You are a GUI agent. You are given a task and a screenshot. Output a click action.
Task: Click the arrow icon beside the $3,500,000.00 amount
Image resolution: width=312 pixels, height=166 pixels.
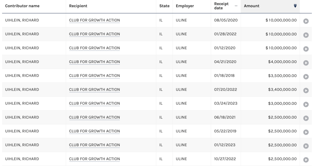306,76
